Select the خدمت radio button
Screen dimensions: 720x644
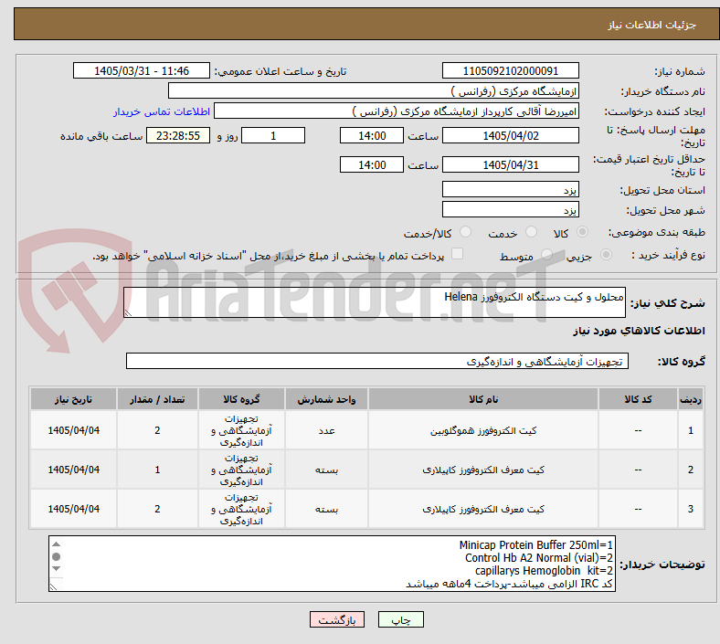click(531, 232)
